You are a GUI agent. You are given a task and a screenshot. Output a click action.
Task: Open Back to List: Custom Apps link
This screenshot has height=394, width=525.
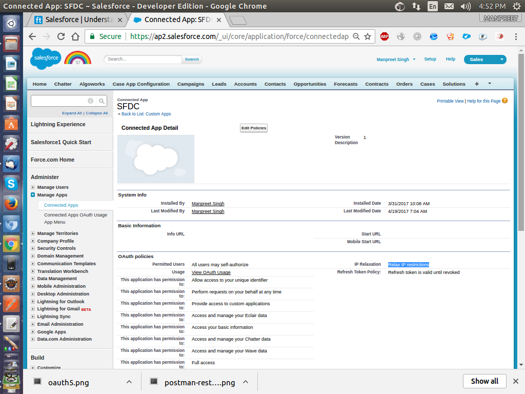tap(146, 114)
